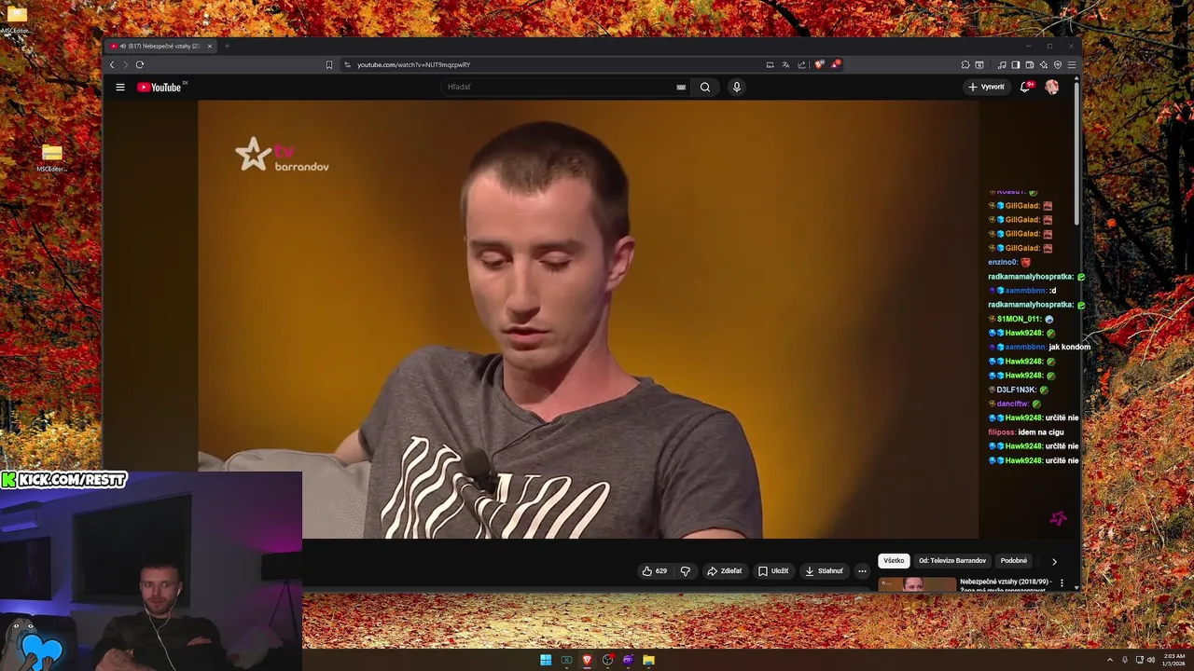Open the Brave playlist music note icon
This screenshot has width=1194, height=671.
click(x=1002, y=64)
